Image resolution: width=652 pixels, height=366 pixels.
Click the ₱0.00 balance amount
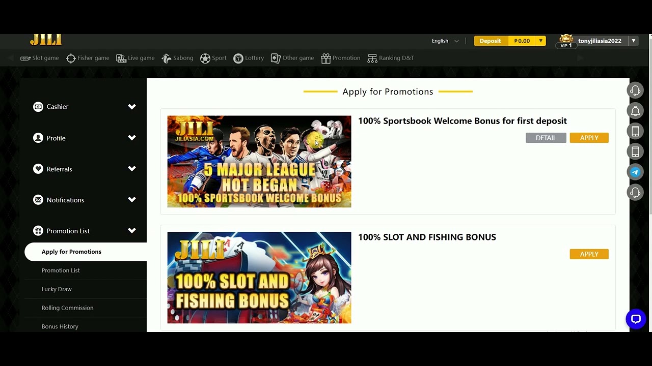point(522,41)
